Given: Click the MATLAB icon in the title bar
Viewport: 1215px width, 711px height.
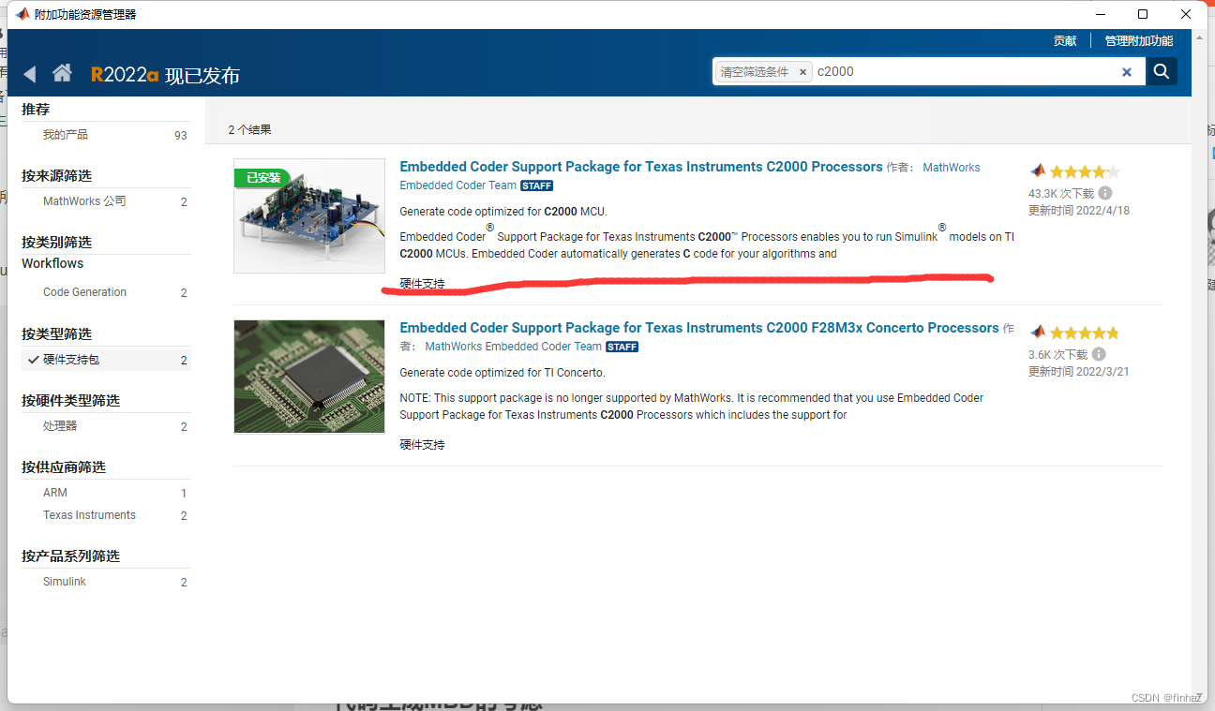Looking at the screenshot, I should pos(22,14).
